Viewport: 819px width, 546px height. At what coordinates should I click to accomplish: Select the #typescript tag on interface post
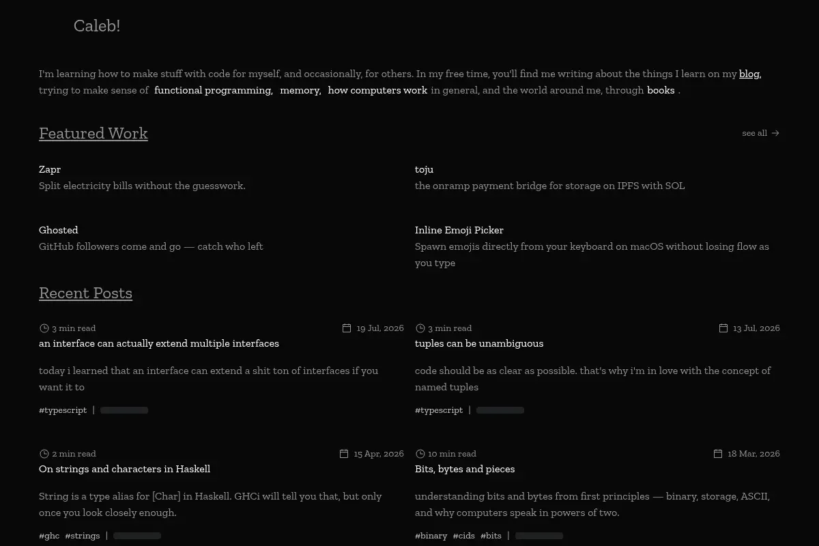click(63, 410)
